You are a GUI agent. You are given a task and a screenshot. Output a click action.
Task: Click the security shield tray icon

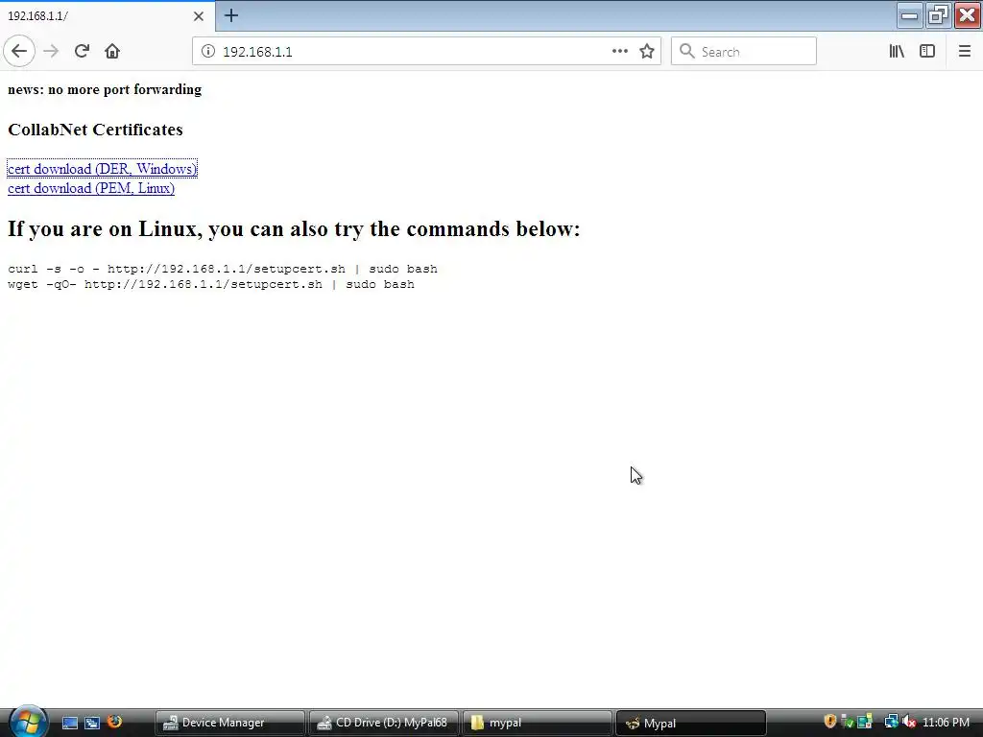point(830,722)
